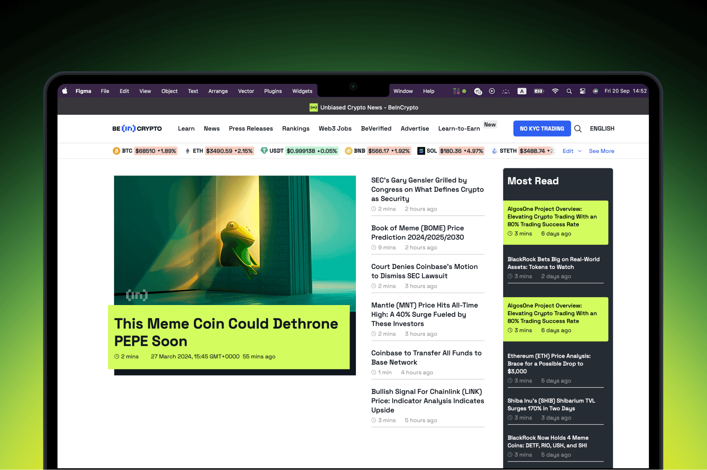Click the battery charging icon
This screenshot has height=470, width=707.
click(x=539, y=91)
